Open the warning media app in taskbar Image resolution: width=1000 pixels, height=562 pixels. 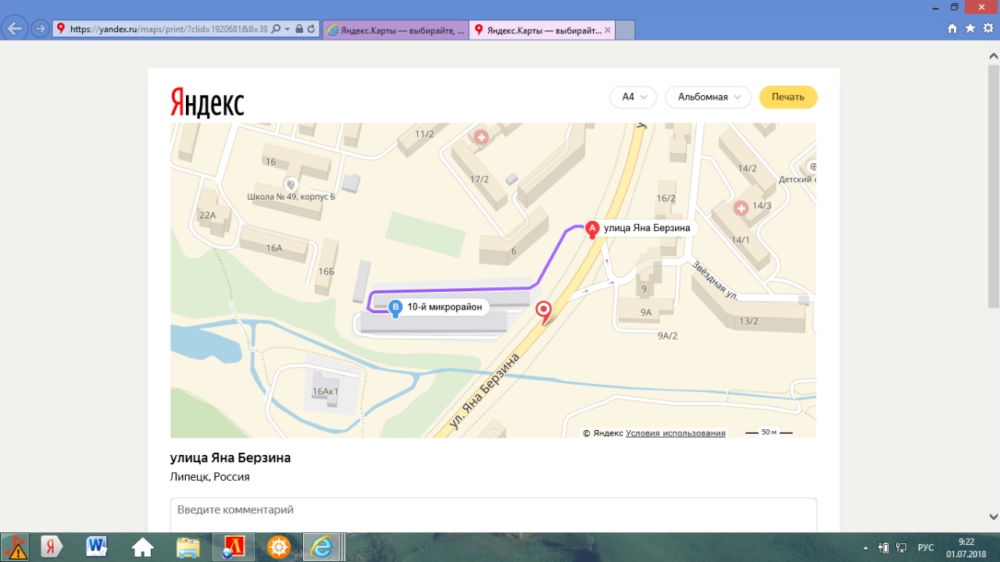pyautogui.click(x=15, y=547)
